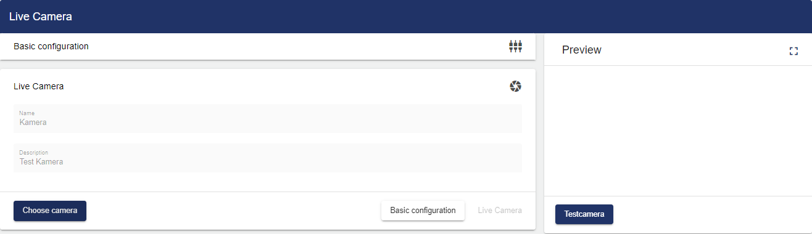Click the 'Basic configuration' heading text
Image resolution: width=812 pixels, height=234 pixels.
coord(51,46)
